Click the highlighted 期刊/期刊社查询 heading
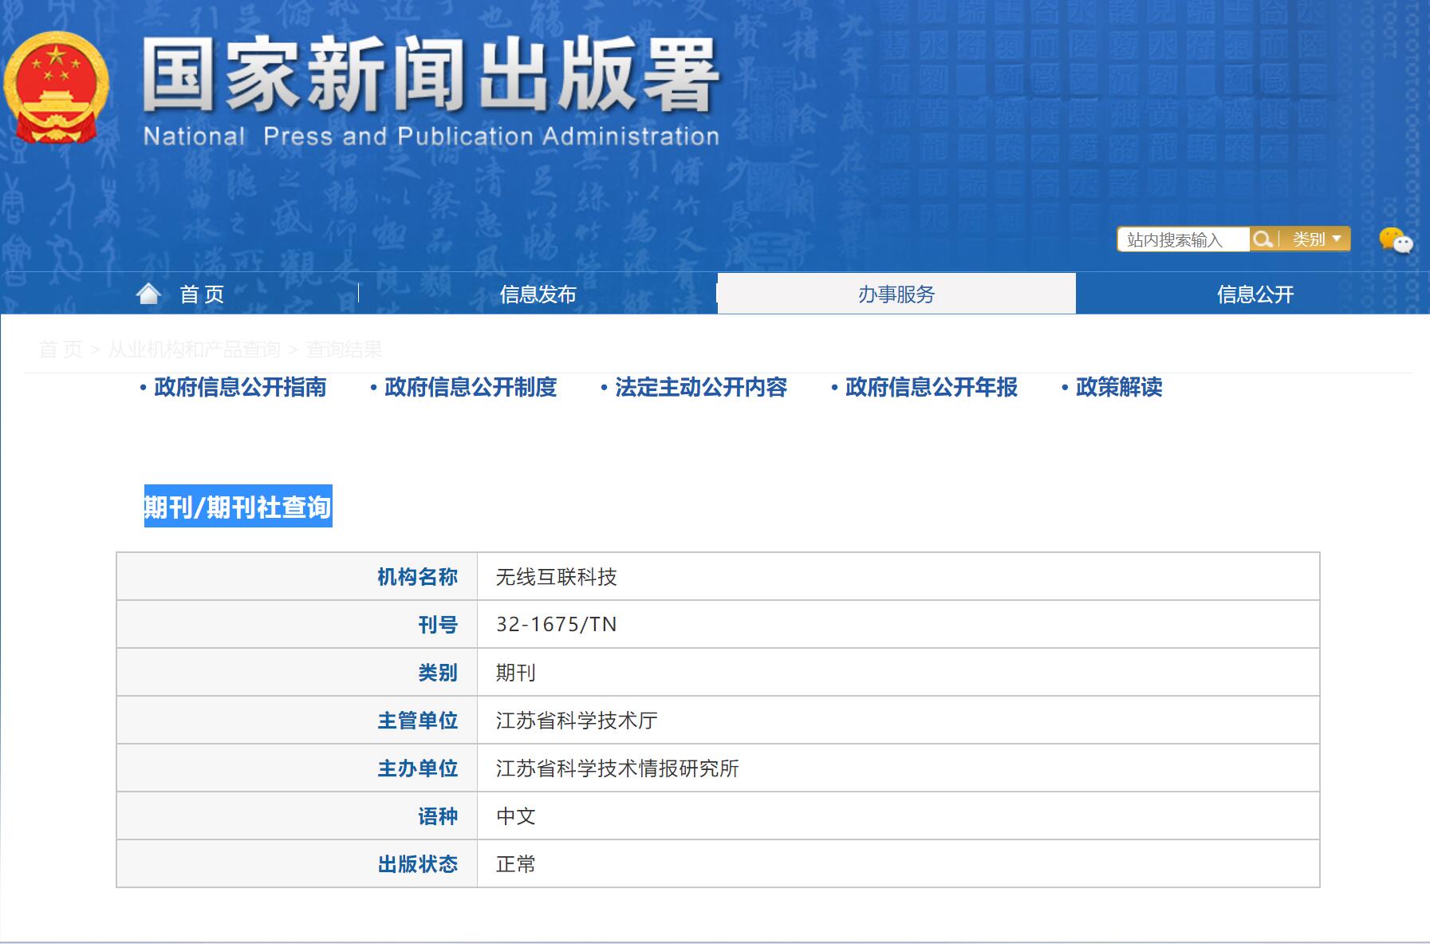Image resolution: width=1430 pixels, height=944 pixels. point(238,507)
